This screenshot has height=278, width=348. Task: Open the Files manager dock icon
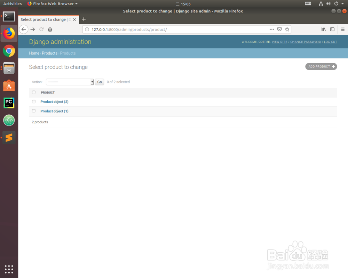point(9,68)
